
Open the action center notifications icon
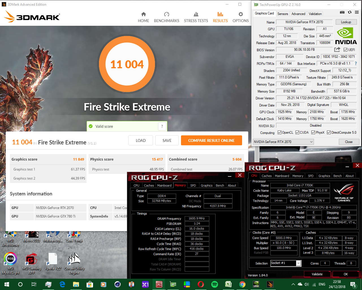pyautogui.click(x=353, y=284)
